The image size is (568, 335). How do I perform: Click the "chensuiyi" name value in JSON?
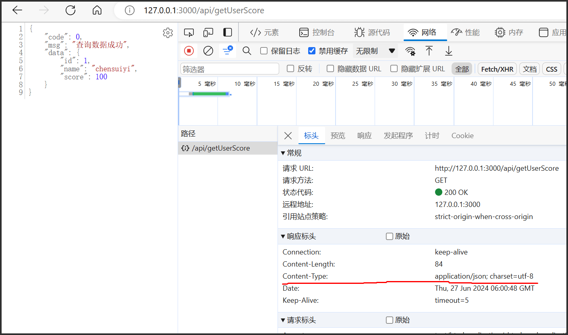[113, 69]
